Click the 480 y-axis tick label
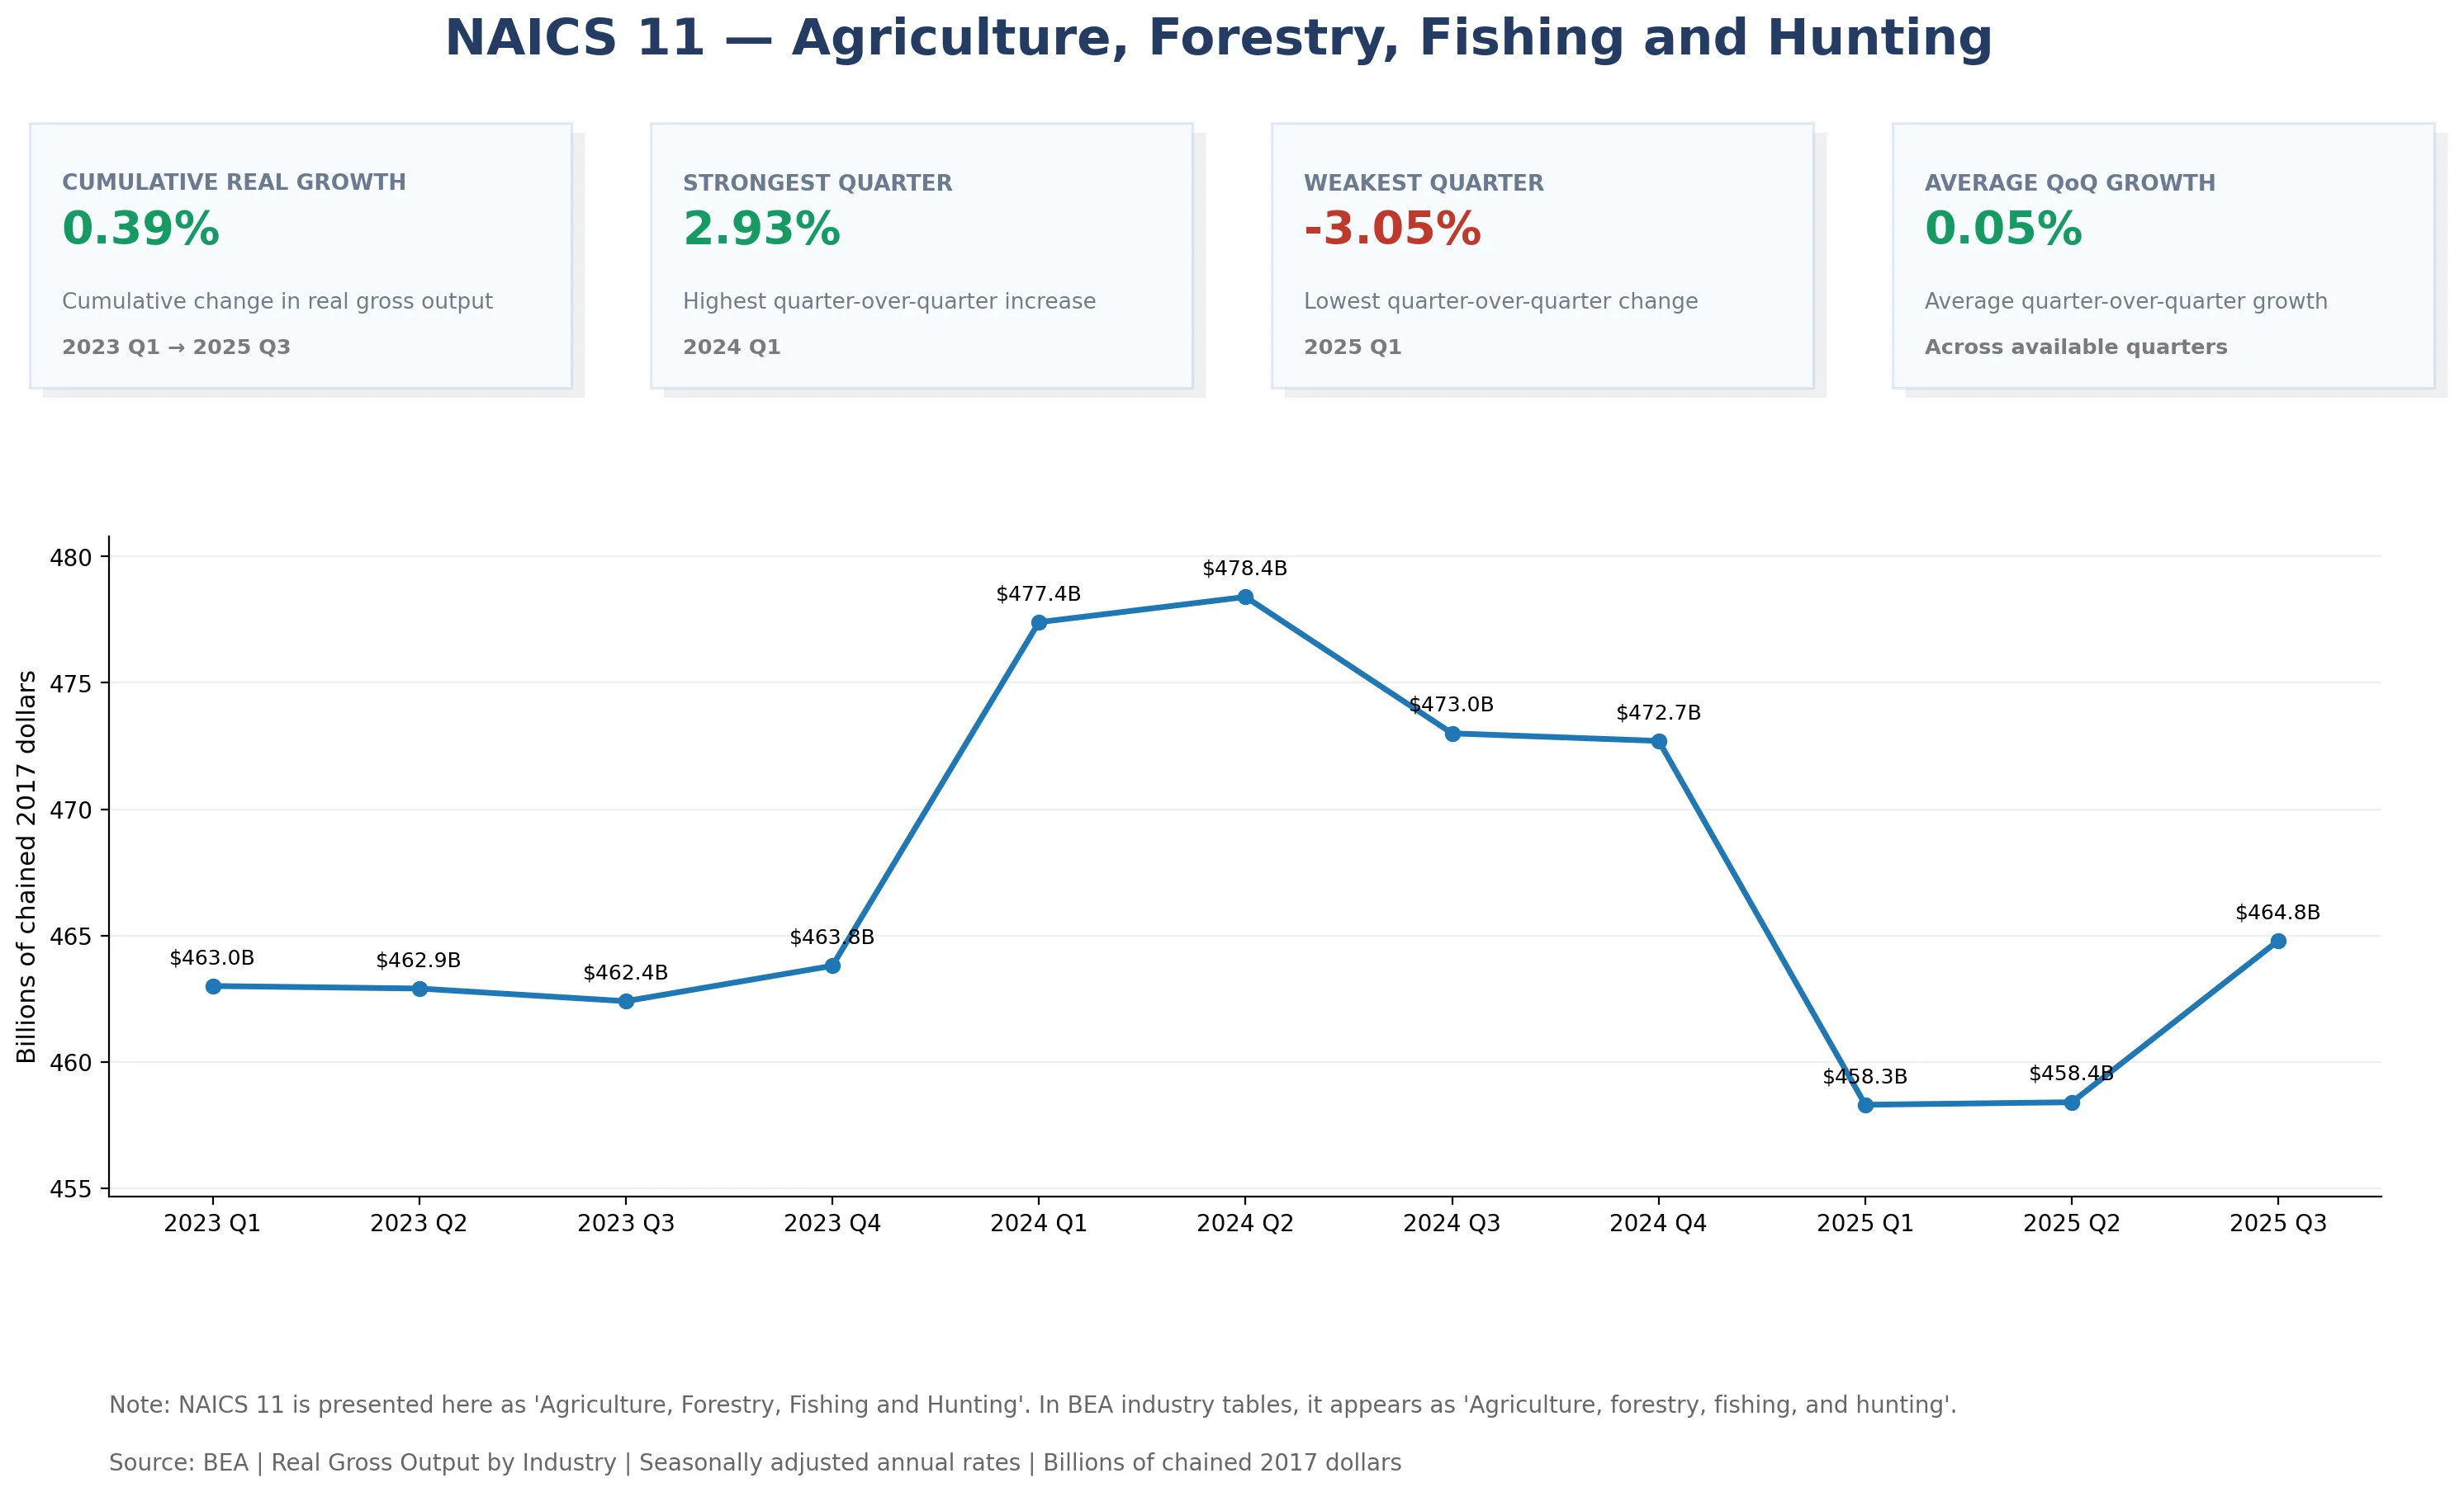Viewport: 2464px width, 1492px height. pos(70,558)
